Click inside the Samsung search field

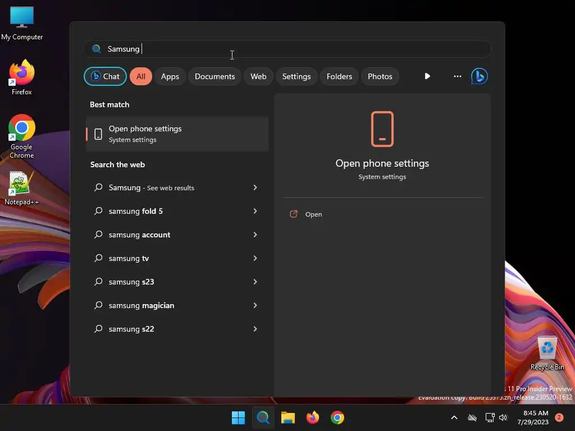click(287, 49)
